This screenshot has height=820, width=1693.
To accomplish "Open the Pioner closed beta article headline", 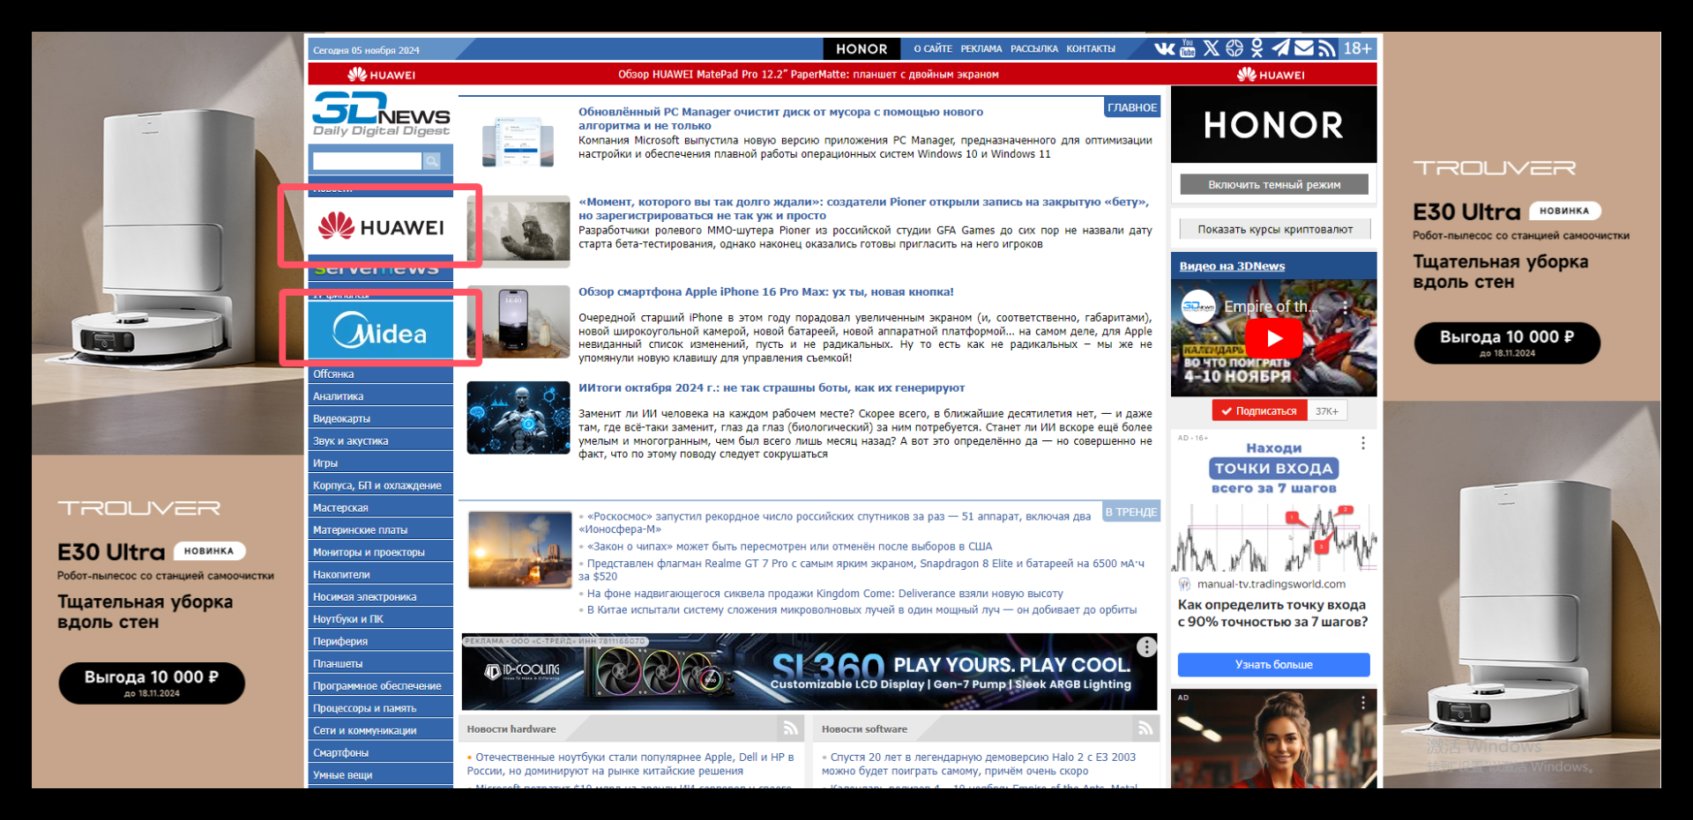I will 864,208.
